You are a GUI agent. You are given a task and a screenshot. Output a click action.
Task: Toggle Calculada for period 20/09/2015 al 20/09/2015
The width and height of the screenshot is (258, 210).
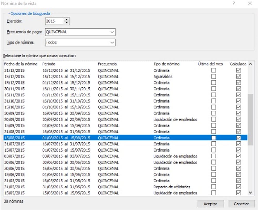[x=238, y=119]
